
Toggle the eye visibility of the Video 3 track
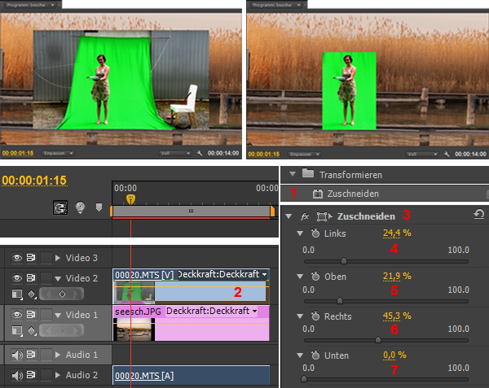point(16,258)
